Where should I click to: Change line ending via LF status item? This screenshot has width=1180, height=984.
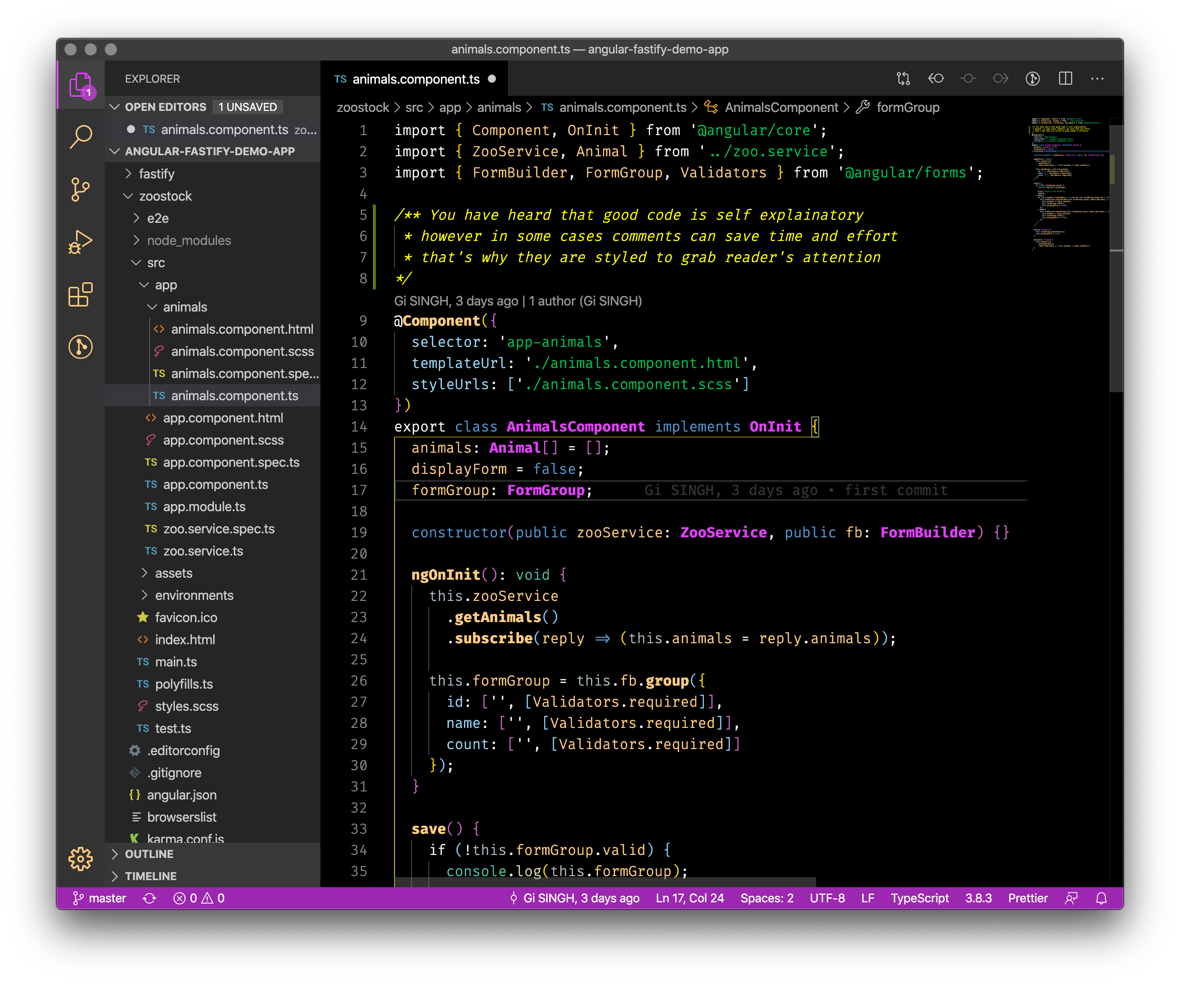tap(868, 898)
